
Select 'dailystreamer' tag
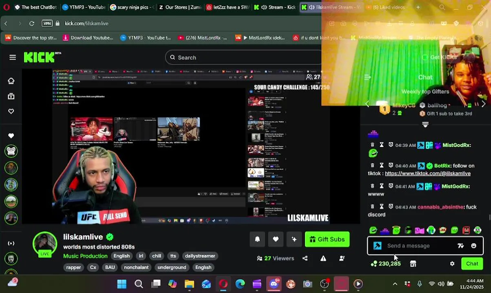[x=200, y=256]
